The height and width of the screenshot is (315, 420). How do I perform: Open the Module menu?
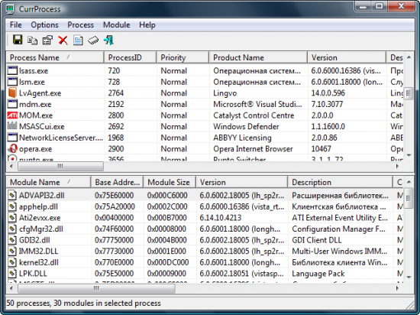[117, 25]
